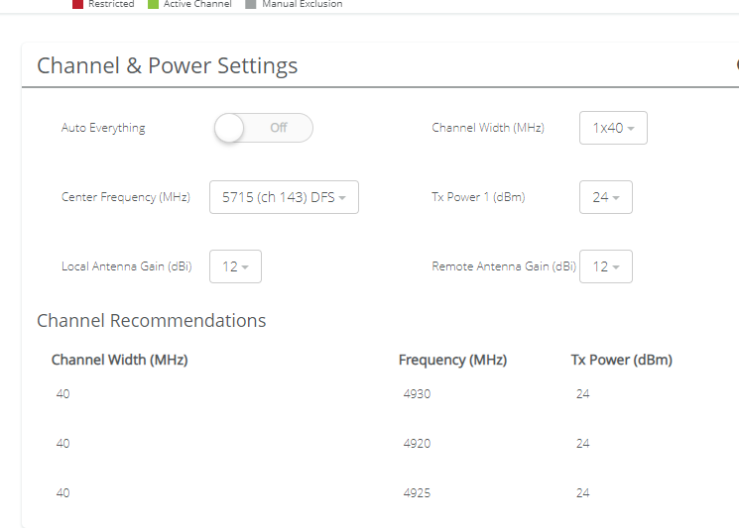Open the Remote Antenna Gain dropdown

point(605,266)
